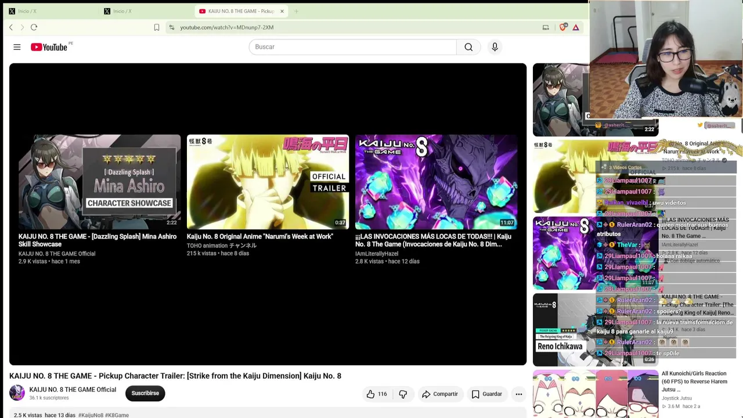The height and width of the screenshot is (418, 743).
Task: Open 'LAS INVOCACIONES MÁS LOCAS' title link on endscreen
Action: point(433,240)
